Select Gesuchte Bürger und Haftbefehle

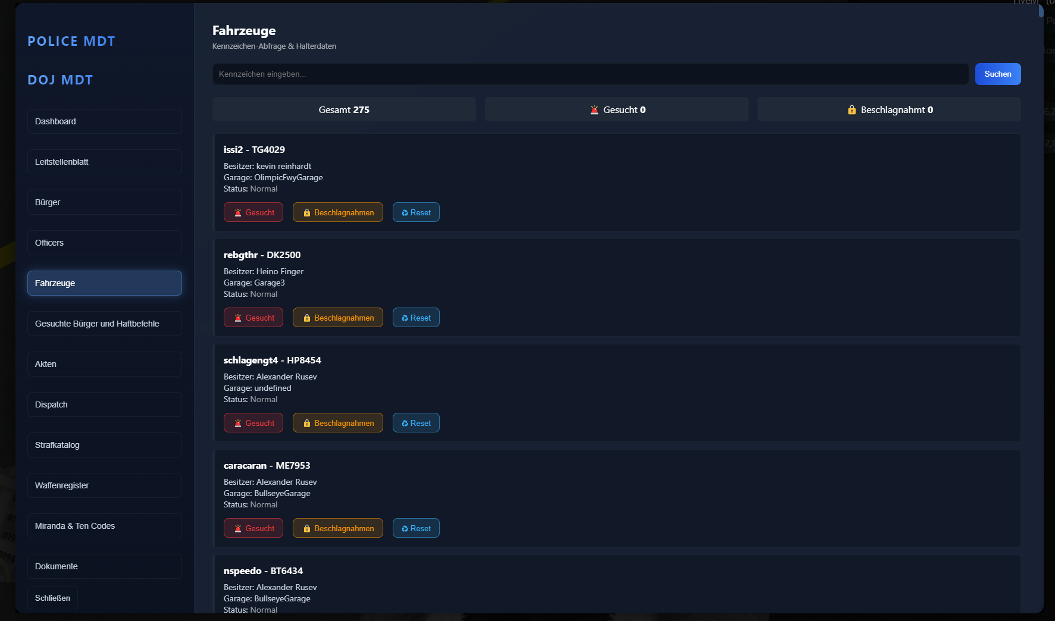[x=104, y=324]
